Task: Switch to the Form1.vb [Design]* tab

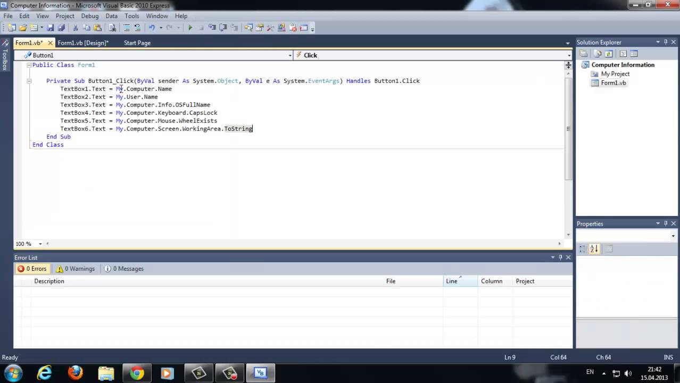Action: (x=83, y=43)
